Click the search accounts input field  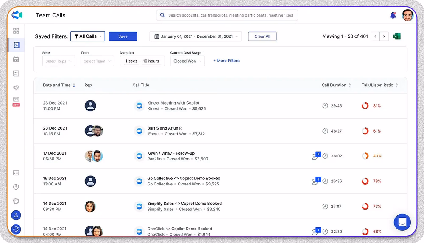(227, 15)
